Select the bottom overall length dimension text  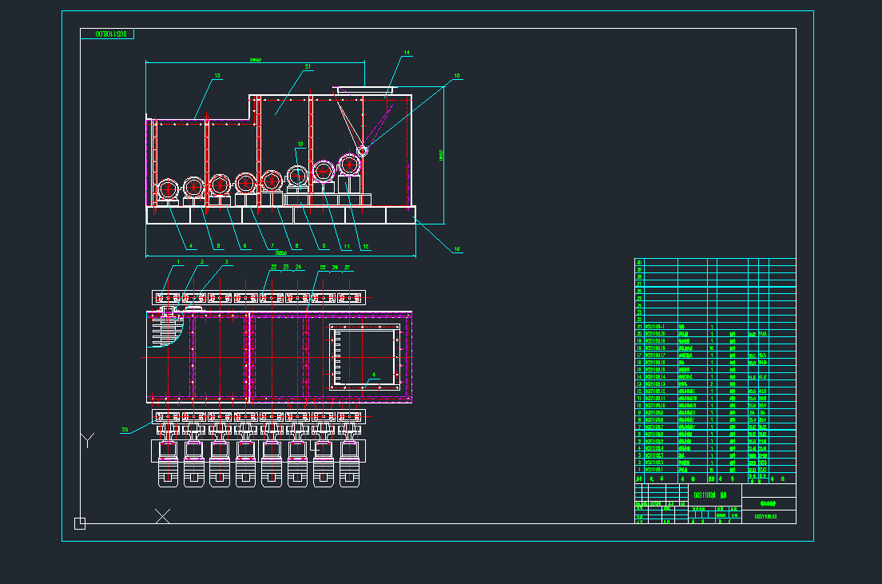click(x=280, y=253)
